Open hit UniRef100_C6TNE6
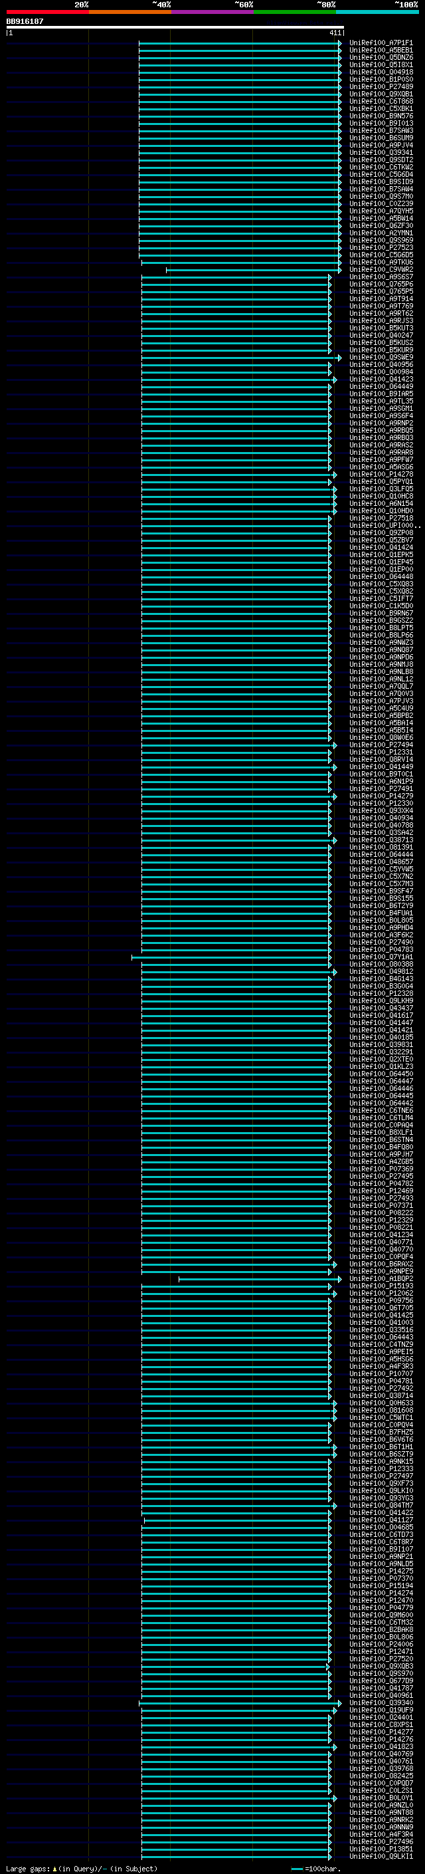This screenshot has width=425, height=1874. tap(381, 1110)
